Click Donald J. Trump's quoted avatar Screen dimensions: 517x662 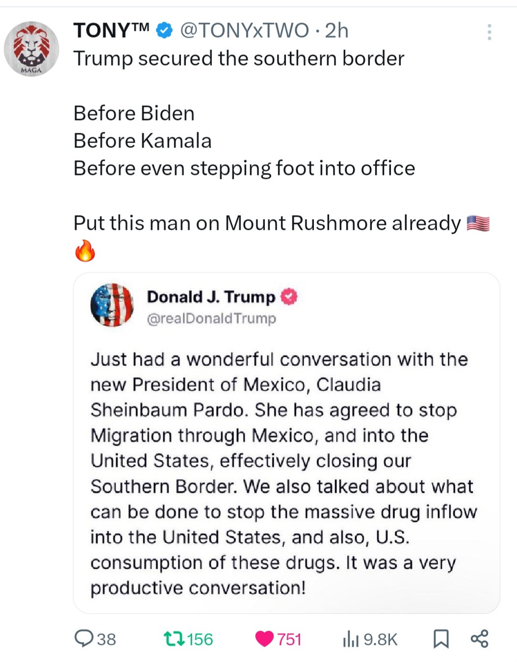[x=112, y=305]
